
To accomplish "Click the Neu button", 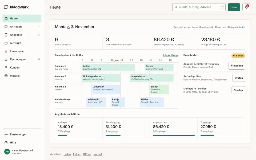I will tap(234, 7).
